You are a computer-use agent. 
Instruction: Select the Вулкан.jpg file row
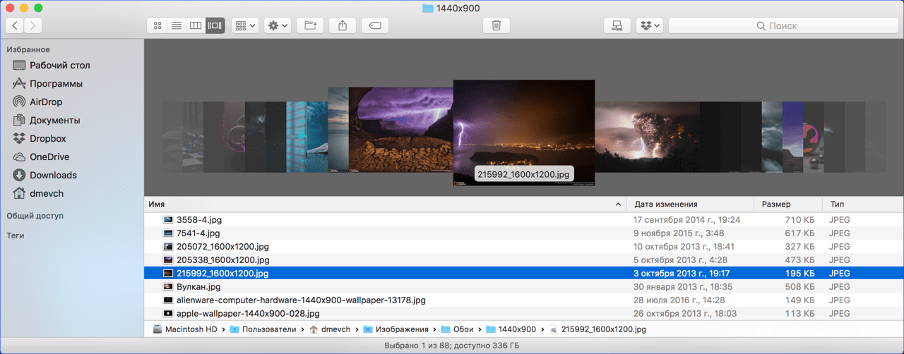point(198,287)
